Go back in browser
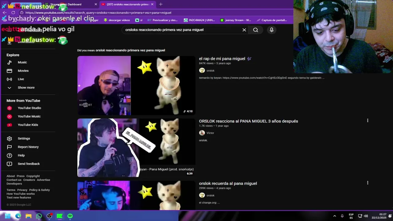393x221 pixels. 4,13
